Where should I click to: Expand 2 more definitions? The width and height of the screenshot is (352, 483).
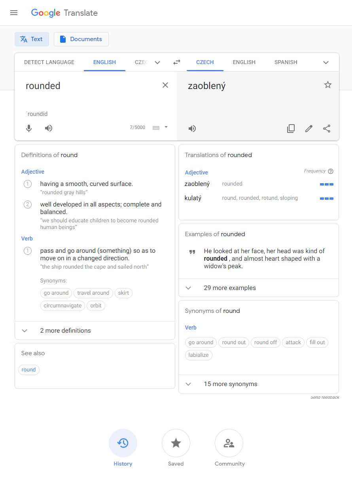65,331
